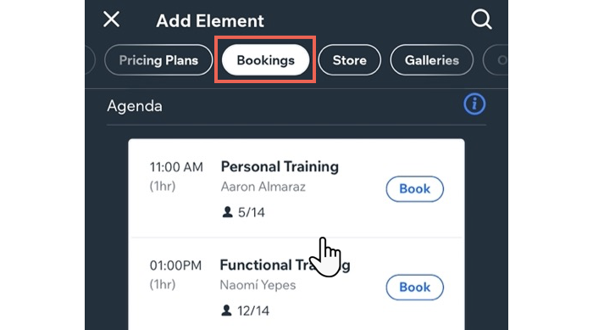
Task: Select the Pricing Plans tab
Action: point(158,60)
